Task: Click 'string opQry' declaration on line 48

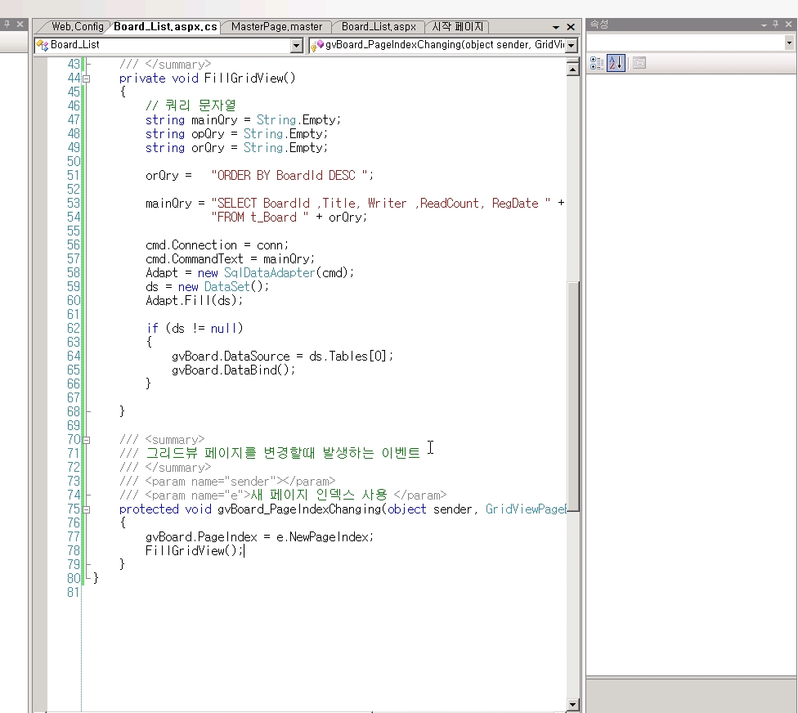Action: pyautogui.click(x=185, y=134)
